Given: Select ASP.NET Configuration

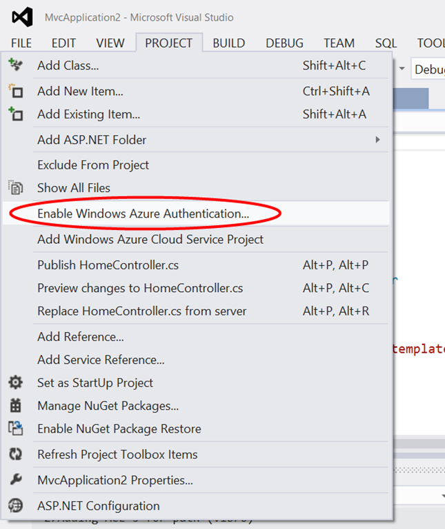Looking at the screenshot, I should click(x=196, y=506).
